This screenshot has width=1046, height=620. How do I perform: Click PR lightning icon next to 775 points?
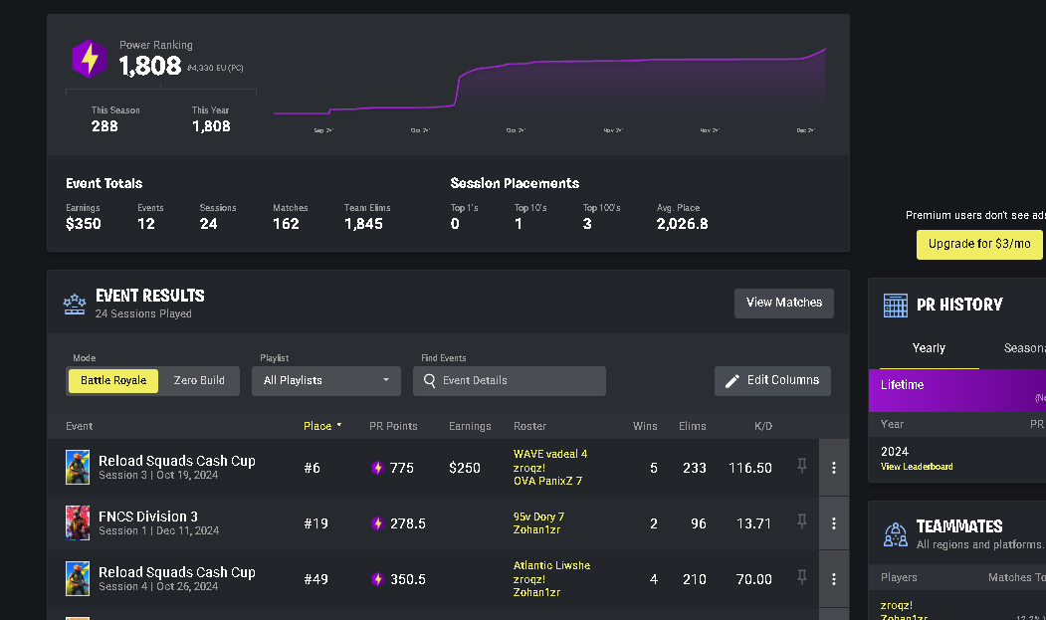[377, 468]
